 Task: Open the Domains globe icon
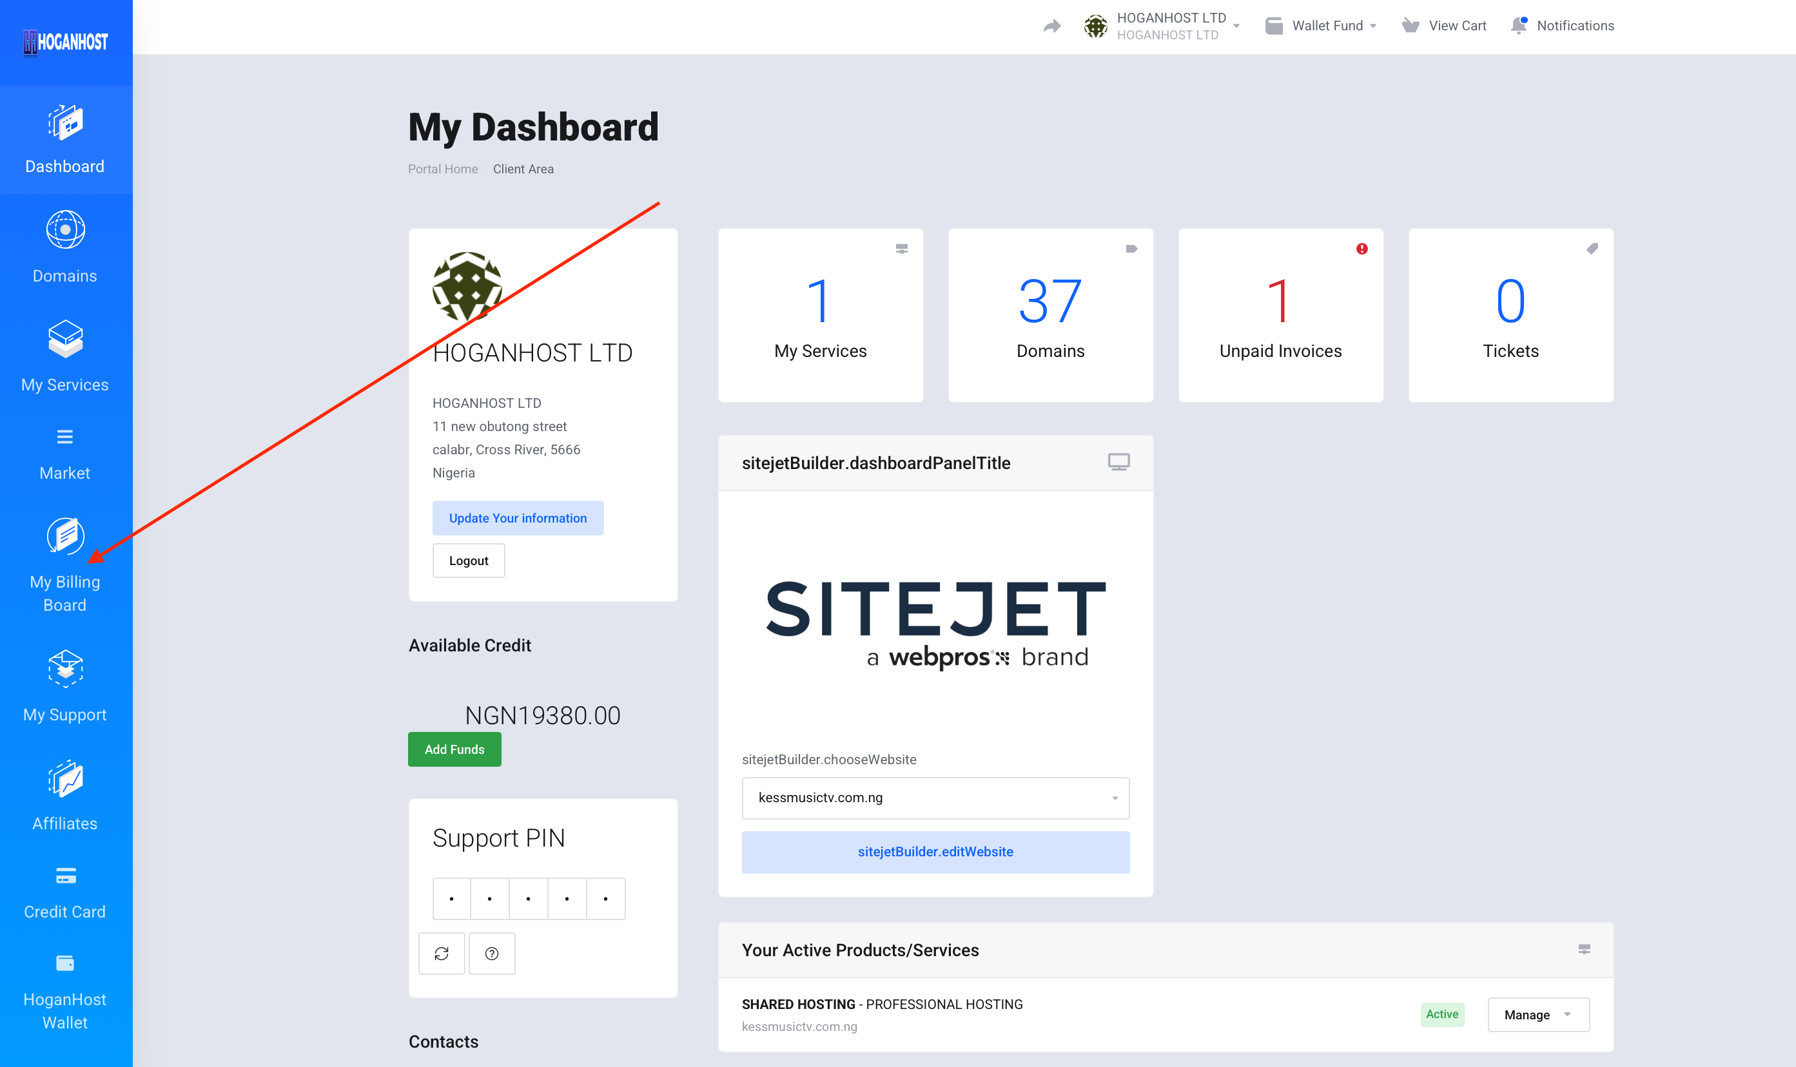66,230
